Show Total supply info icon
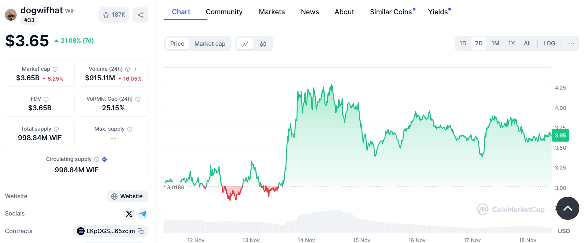The height and width of the screenshot is (243, 584). click(x=56, y=129)
